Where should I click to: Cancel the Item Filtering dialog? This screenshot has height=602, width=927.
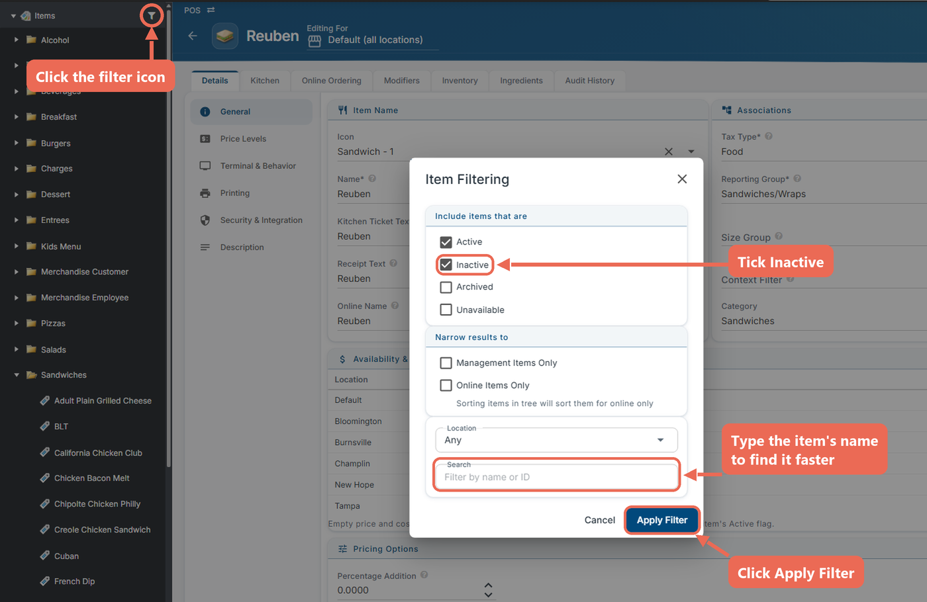(600, 521)
